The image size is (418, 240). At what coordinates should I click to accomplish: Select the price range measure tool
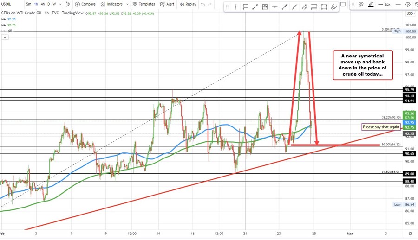tap(265, 7)
